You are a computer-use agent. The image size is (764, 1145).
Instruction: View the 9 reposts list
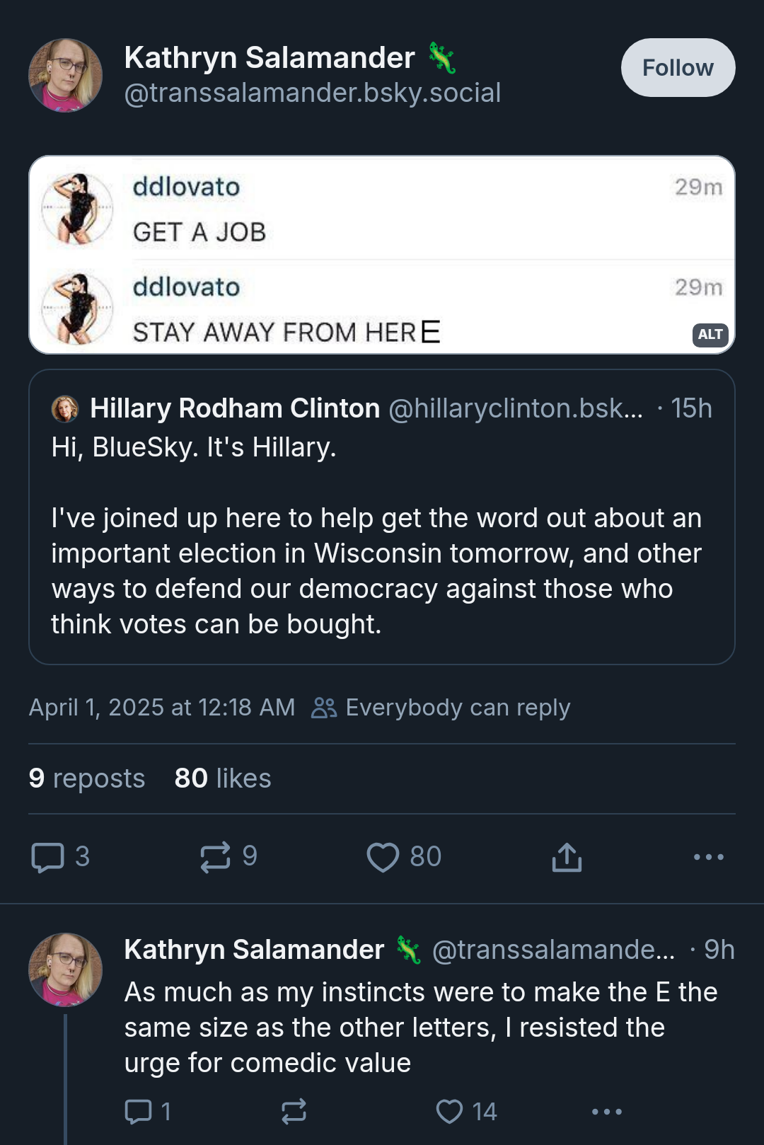(87, 778)
